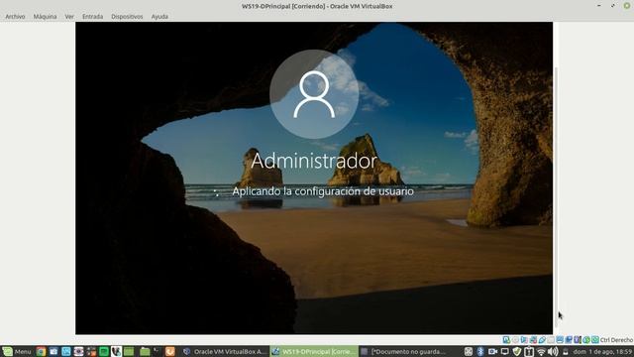Click the hard disk activity status icon
Screen dimensions: 634x357
coord(506,339)
